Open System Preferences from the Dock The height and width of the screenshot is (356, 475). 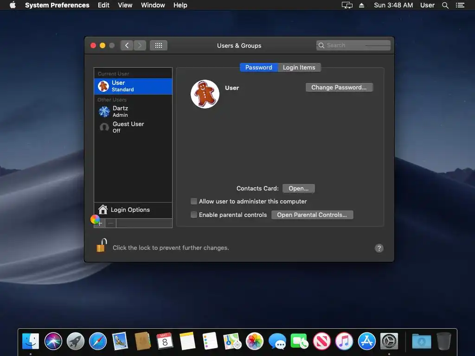click(389, 341)
